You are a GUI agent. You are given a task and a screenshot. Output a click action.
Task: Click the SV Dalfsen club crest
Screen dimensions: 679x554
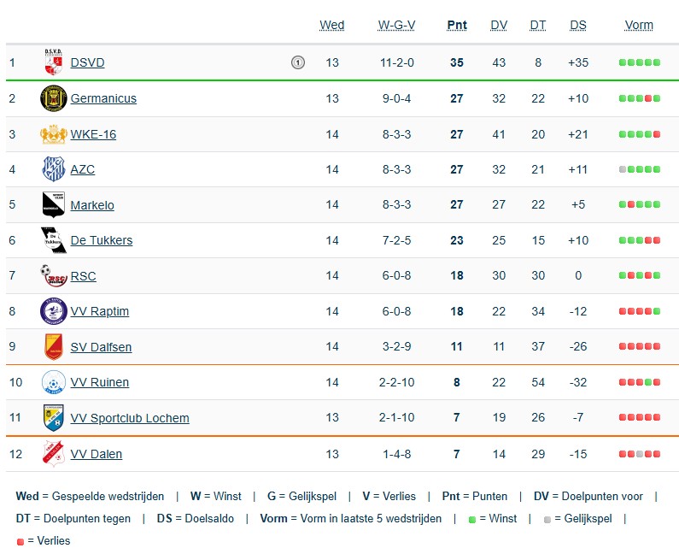coord(53,347)
